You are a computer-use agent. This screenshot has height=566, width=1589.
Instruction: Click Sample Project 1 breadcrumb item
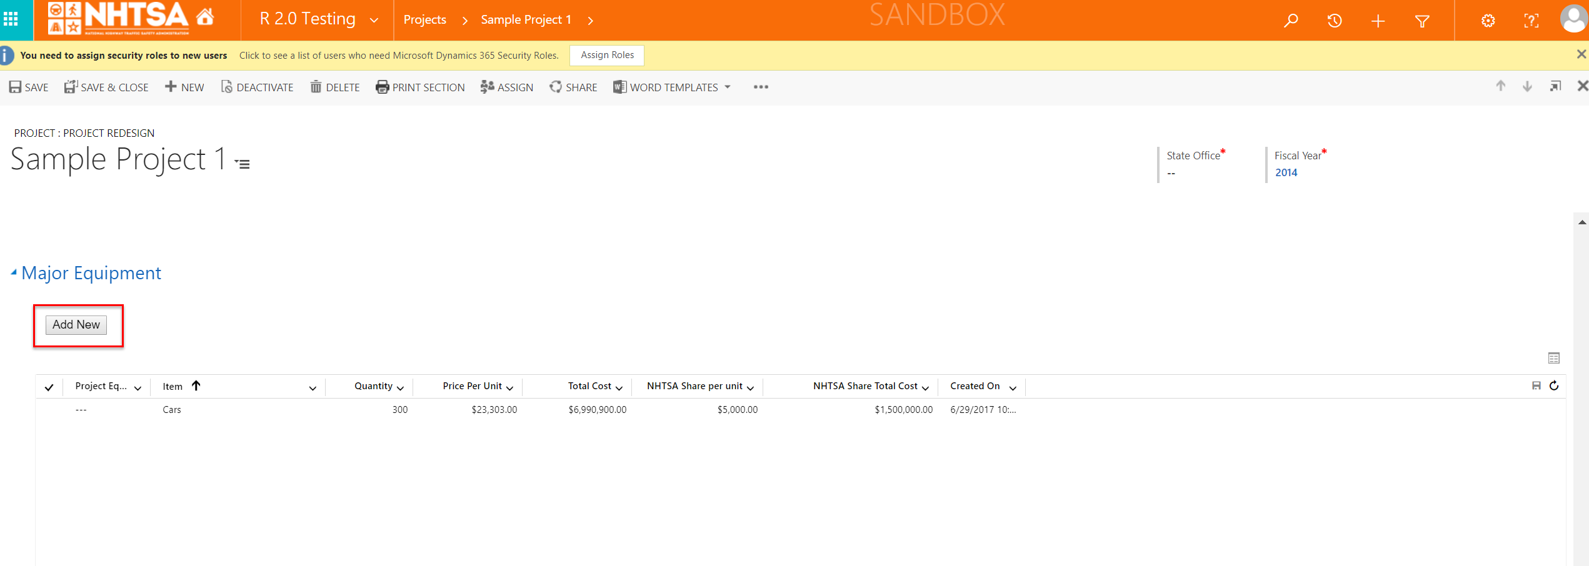[526, 20]
